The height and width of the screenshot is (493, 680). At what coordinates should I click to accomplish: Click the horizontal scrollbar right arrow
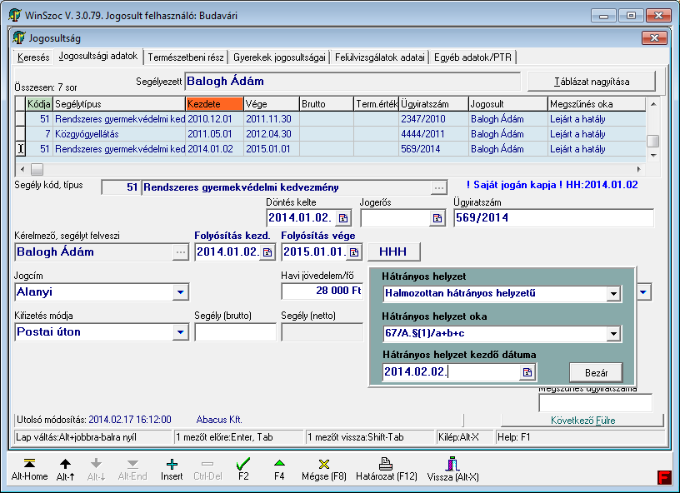[639, 169]
